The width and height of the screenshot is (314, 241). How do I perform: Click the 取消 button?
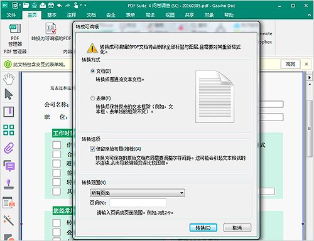pos(237,228)
